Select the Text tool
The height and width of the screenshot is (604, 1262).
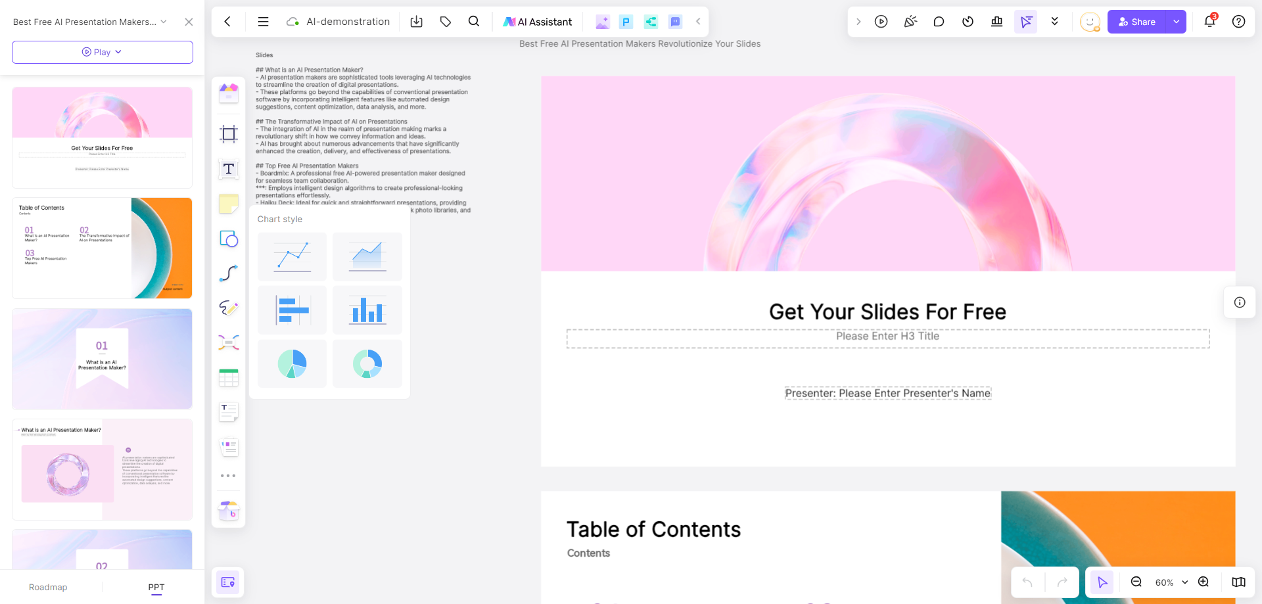[x=229, y=169]
